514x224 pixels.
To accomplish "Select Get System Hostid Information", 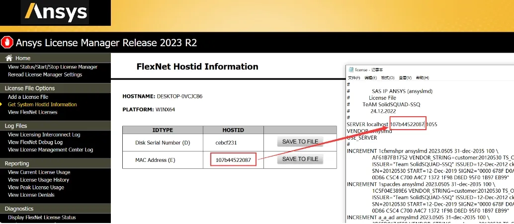I will tap(42, 104).
